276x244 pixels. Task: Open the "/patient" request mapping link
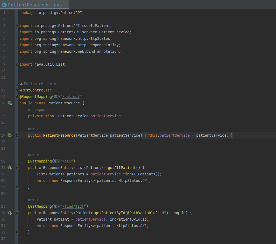71,97
